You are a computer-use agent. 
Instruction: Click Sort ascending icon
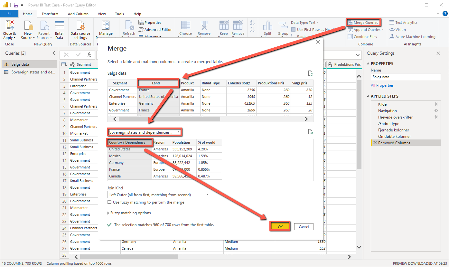252,23
